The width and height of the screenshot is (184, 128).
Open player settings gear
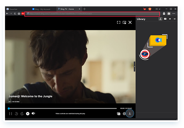(x=124, y=114)
